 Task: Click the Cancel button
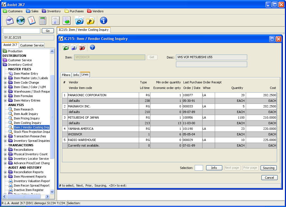pos(270,178)
